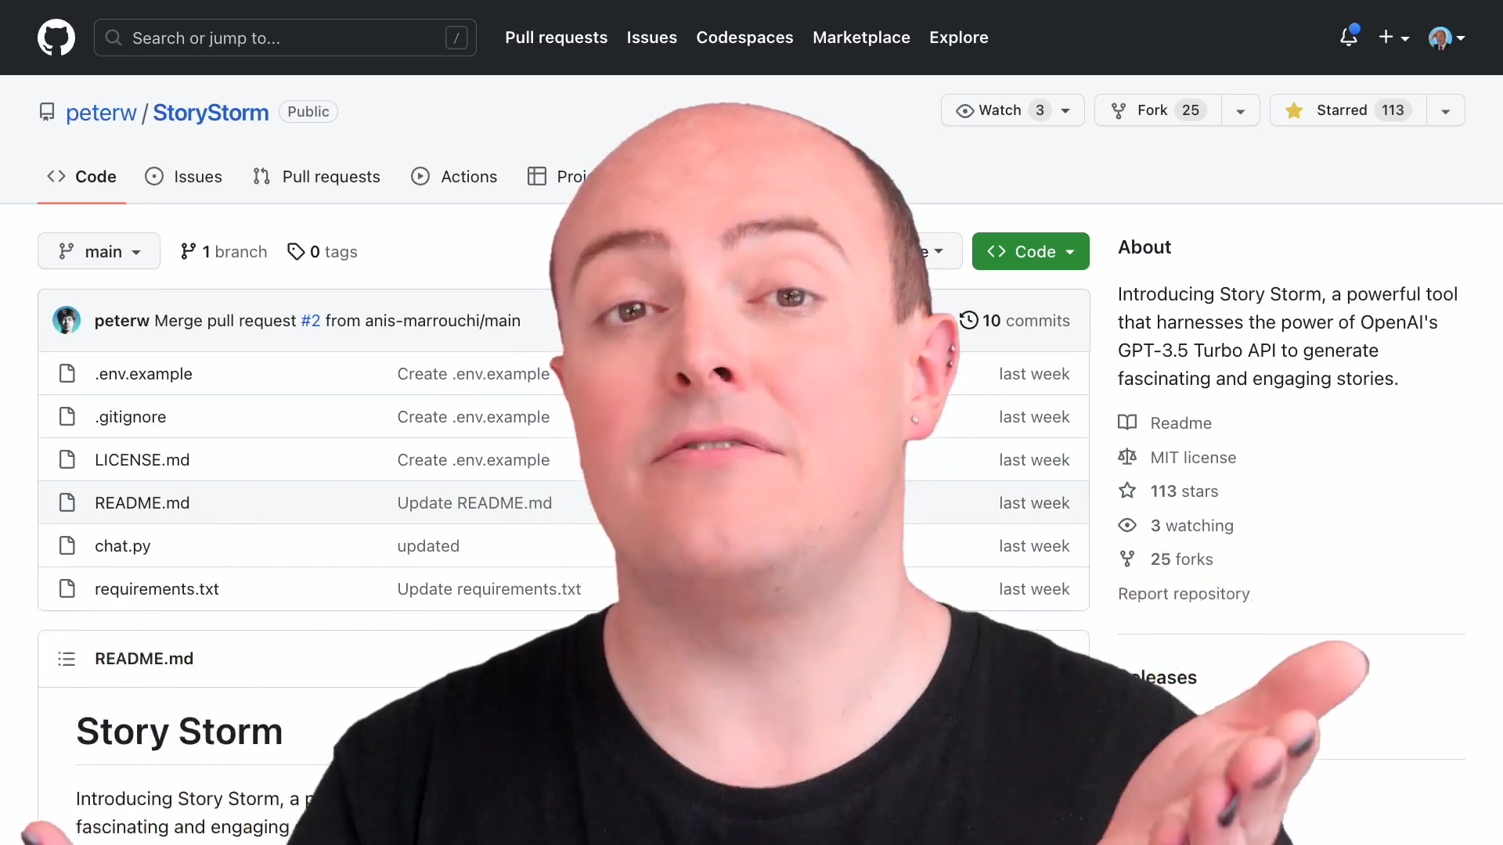1503x845 pixels.
Task: Click the book icon beside Readme
Action: (x=1127, y=422)
